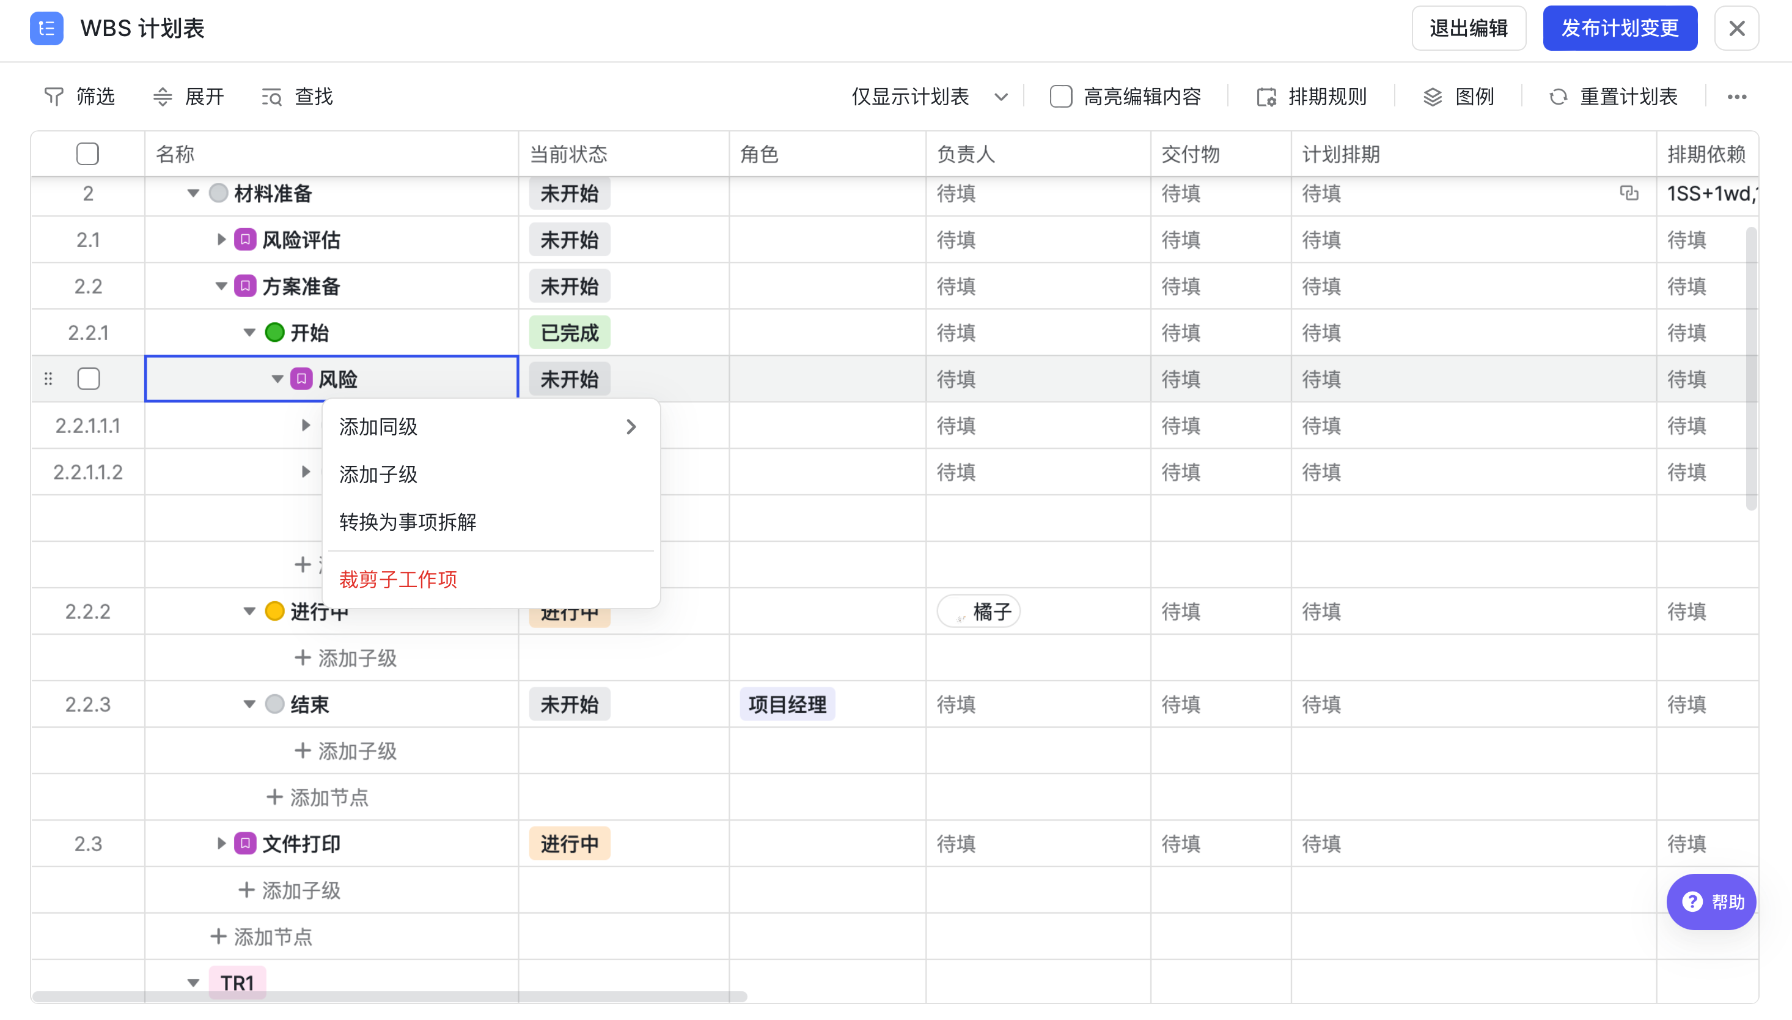
Task: Open the 帮助 help bubble
Action: pyautogui.click(x=1711, y=901)
